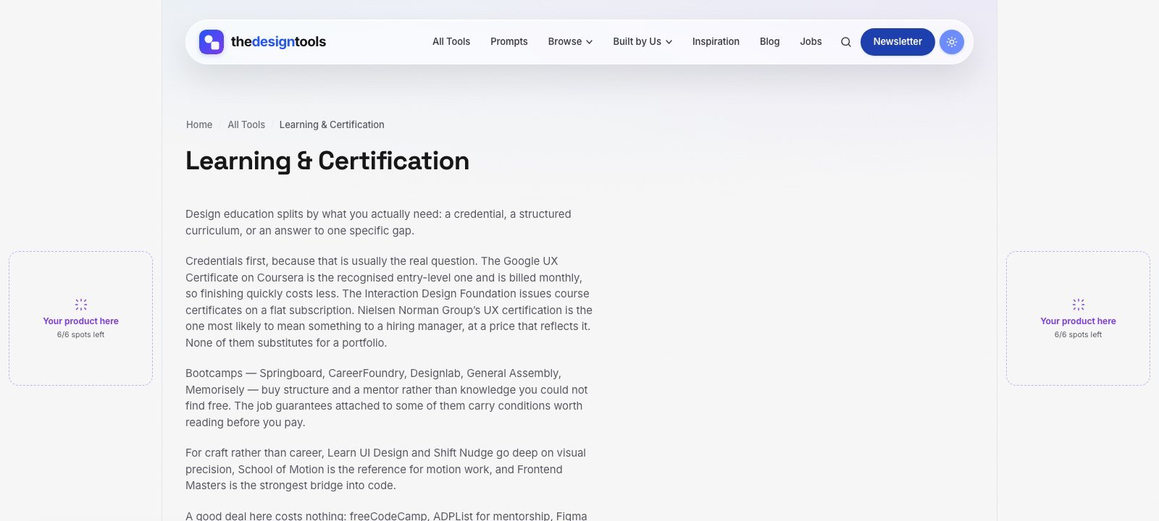
Task: Subscribe via the Newsletter button
Action: tap(898, 42)
